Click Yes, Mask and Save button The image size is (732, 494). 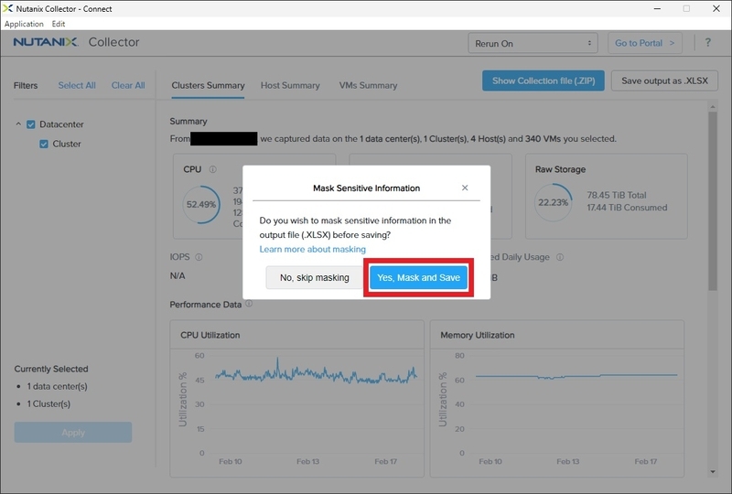point(418,277)
